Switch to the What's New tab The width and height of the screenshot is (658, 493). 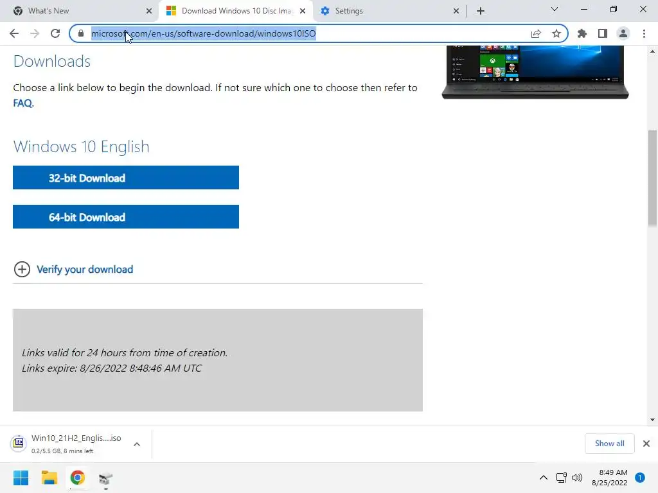coord(80,11)
